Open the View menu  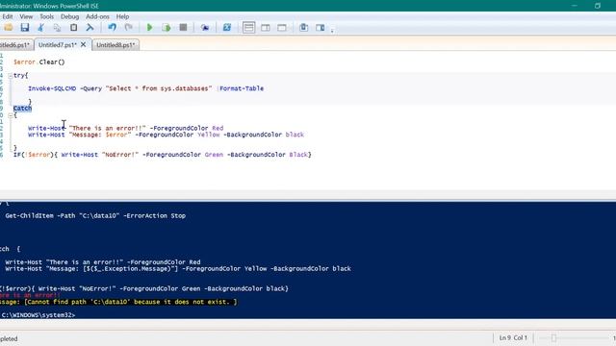tap(26, 16)
